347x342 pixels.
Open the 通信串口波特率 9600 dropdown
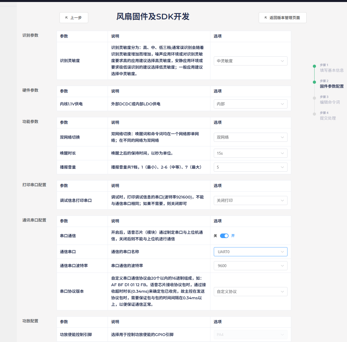tap(250, 266)
